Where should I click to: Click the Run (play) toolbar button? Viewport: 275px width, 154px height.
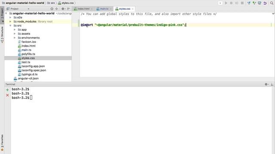point(226,3)
